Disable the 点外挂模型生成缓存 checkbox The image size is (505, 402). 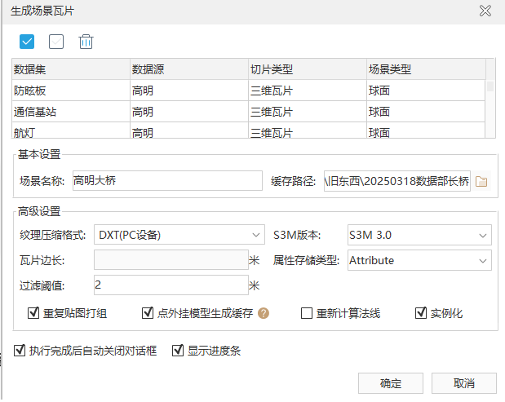tap(148, 312)
